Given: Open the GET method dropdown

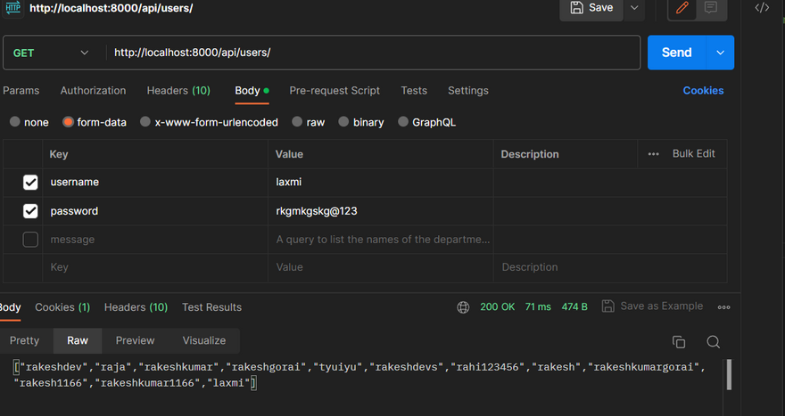Looking at the screenshot, I should [51, 53].
